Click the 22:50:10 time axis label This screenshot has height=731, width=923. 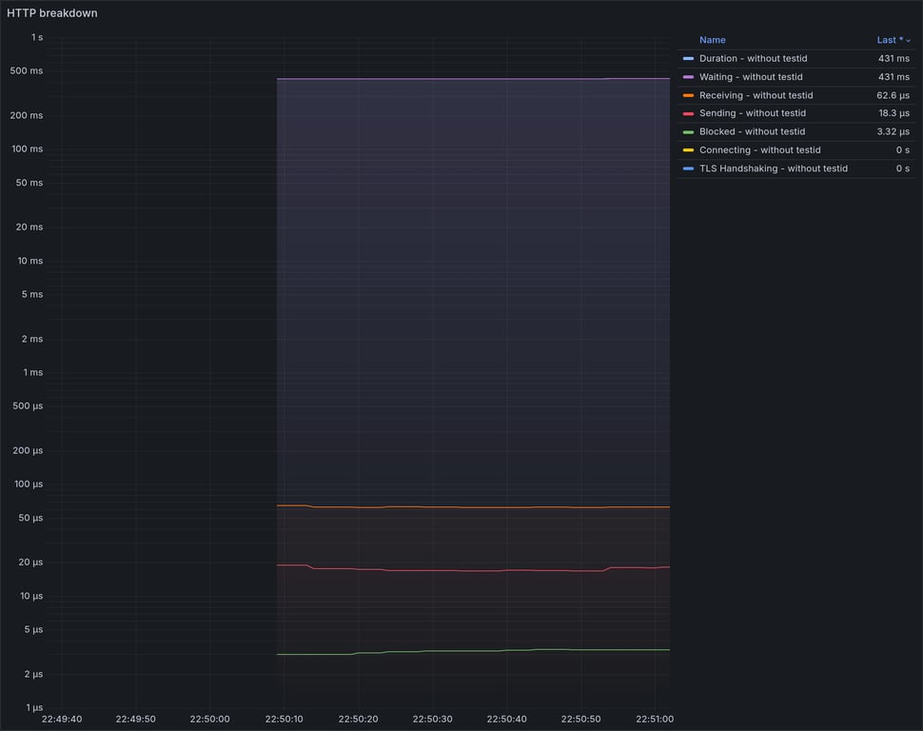click(x=284, y=719)
